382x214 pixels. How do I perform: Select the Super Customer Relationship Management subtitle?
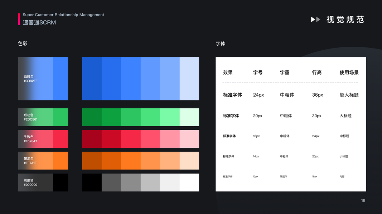coord(63,15)
